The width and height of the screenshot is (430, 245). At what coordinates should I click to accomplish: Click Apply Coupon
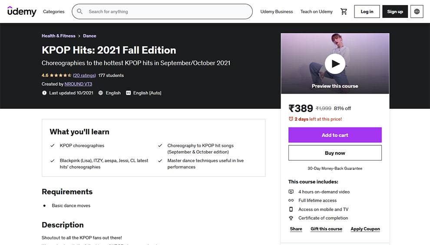[365, 229]
